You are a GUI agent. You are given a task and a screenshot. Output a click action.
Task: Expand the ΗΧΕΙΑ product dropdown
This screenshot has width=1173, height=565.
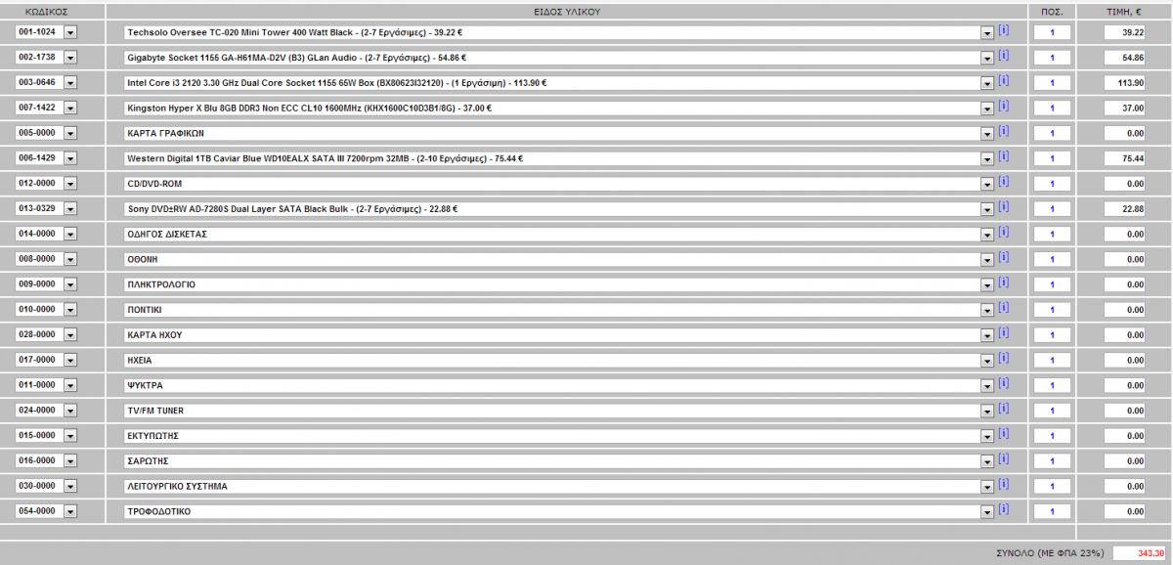tap(986, 360)
